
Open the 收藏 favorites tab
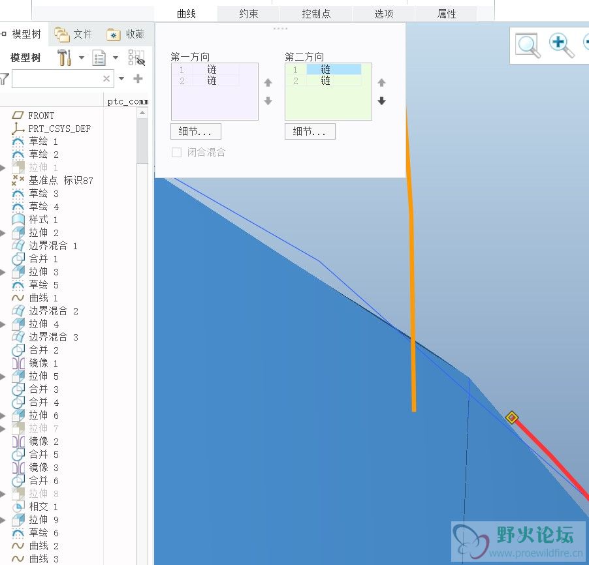[126, 34]
